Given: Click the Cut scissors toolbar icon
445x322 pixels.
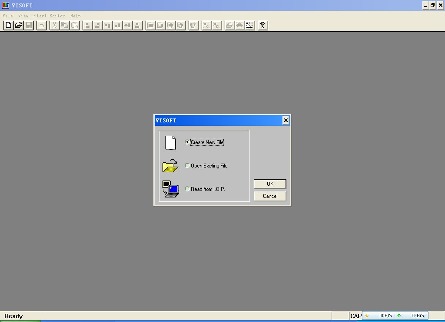Looking at the screenshot, I should click(x=54, y=26).
